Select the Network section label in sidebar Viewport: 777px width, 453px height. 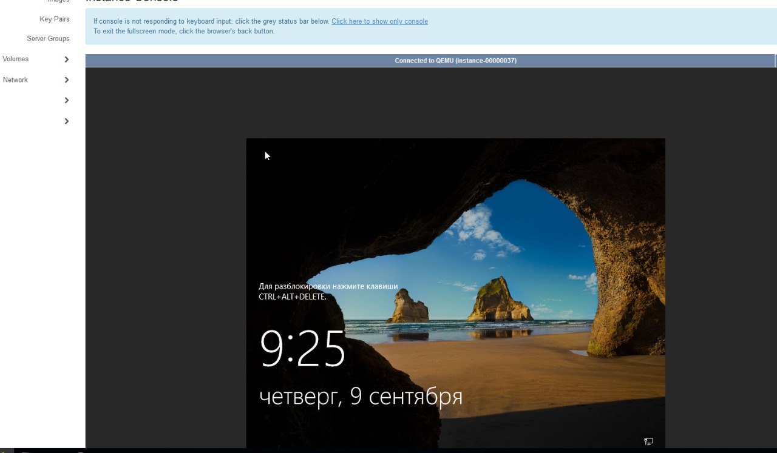(x=15, y=80)
